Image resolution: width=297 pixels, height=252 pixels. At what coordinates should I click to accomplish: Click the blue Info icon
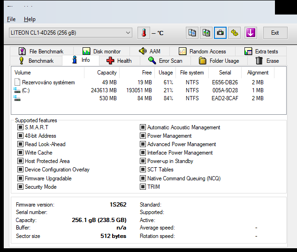pos(75,60)
